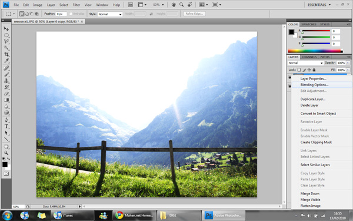The width and height of the screenshot is (353, 221).
Task: Toggle the lock position icon
Action: (309, 70)
